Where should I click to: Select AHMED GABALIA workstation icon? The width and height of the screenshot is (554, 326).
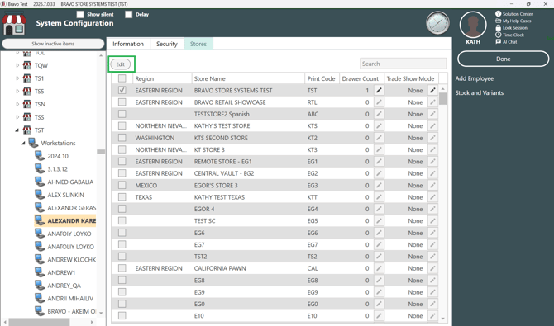40,182
